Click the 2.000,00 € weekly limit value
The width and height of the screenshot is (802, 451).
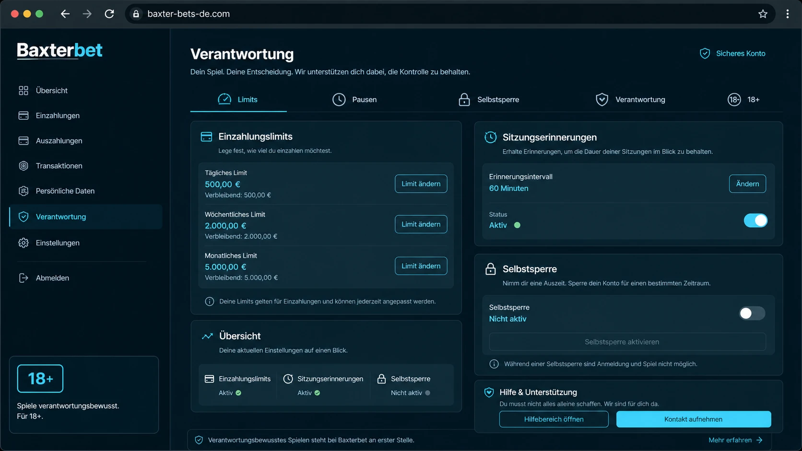(225, 226)
